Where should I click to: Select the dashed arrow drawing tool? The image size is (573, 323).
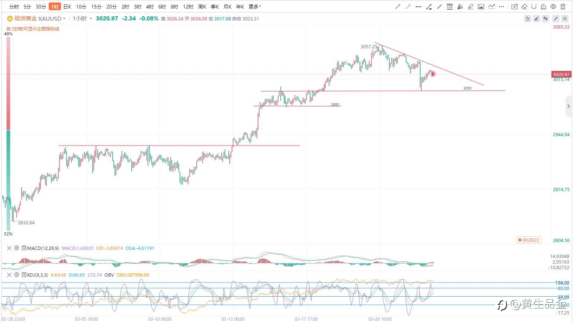(x=408, y=7)
